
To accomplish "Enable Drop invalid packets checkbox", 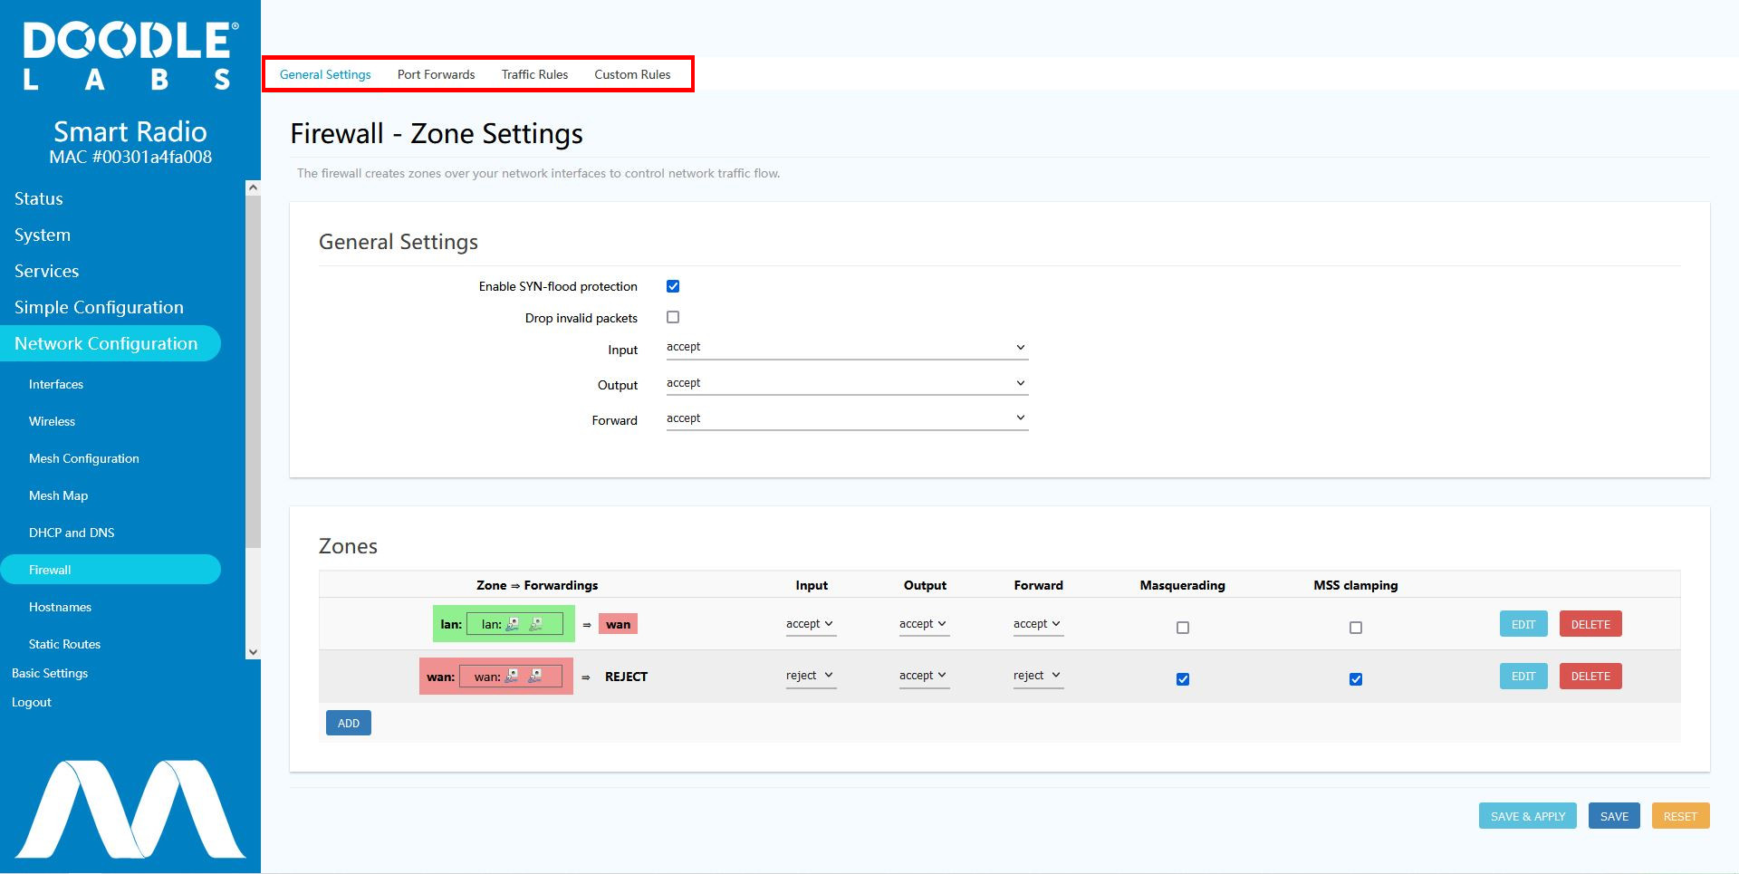I will pos(673,317).
